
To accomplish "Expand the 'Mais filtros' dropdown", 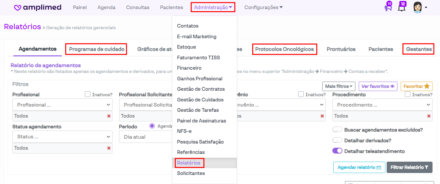I will point(339,86).
